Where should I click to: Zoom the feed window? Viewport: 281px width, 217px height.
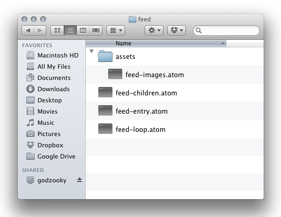(43, 19)
